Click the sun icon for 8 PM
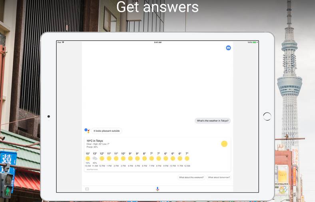The image size is (315, 202). (x=159, y=158)
